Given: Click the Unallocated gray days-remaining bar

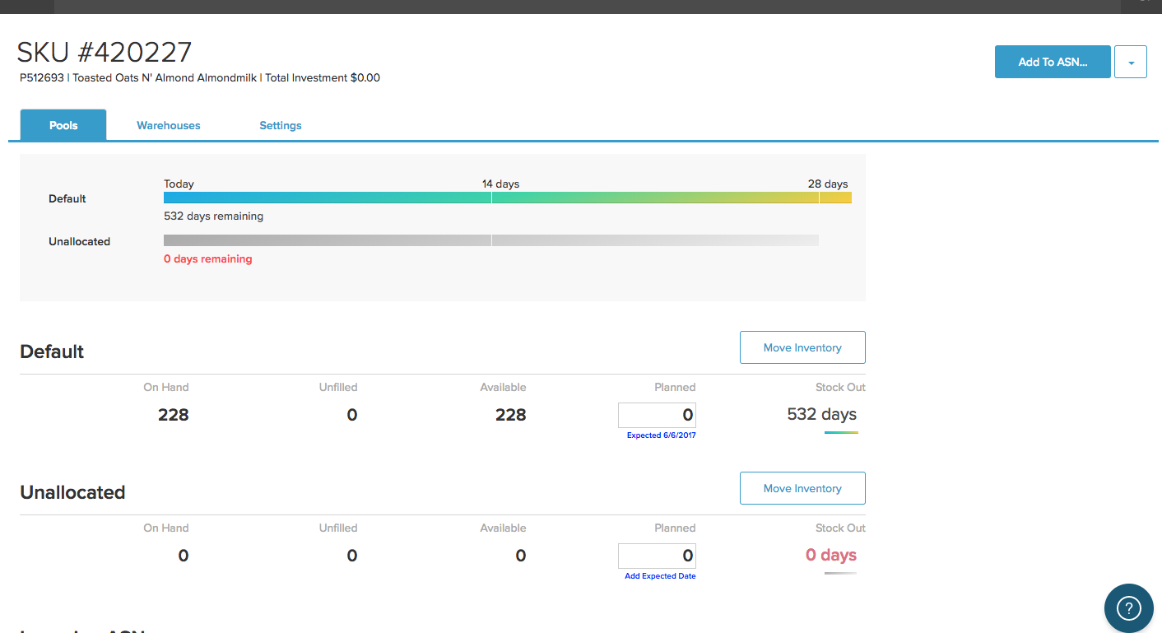Looking at the screenshot, I should point(491,240).
